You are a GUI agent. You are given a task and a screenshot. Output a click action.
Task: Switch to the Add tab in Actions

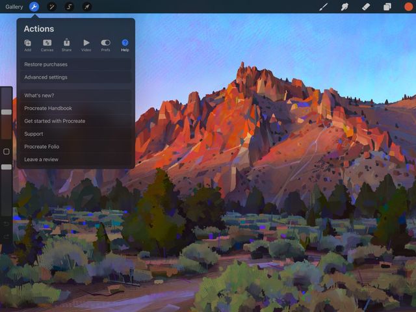[27, 45]
